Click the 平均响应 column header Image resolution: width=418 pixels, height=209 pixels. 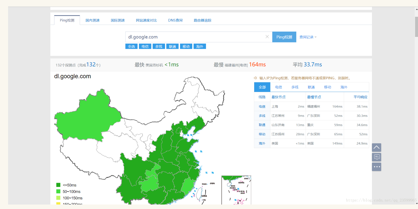[361, 97]
